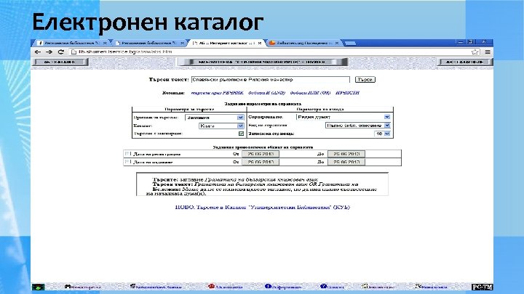
Task: Click the green logo icon in the bottom bar
Action: click(x=38, y=287)
